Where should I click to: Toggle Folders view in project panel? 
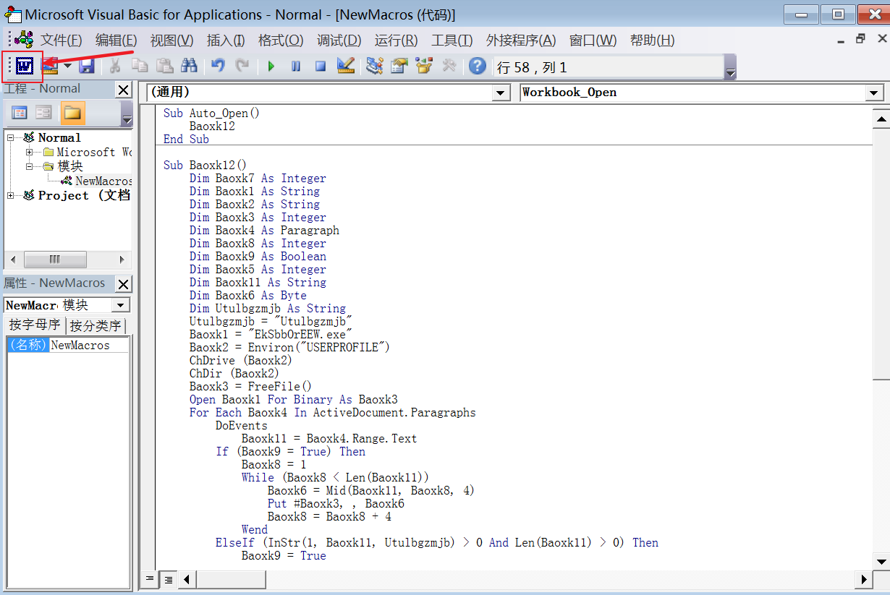click(x=72, y=112)
